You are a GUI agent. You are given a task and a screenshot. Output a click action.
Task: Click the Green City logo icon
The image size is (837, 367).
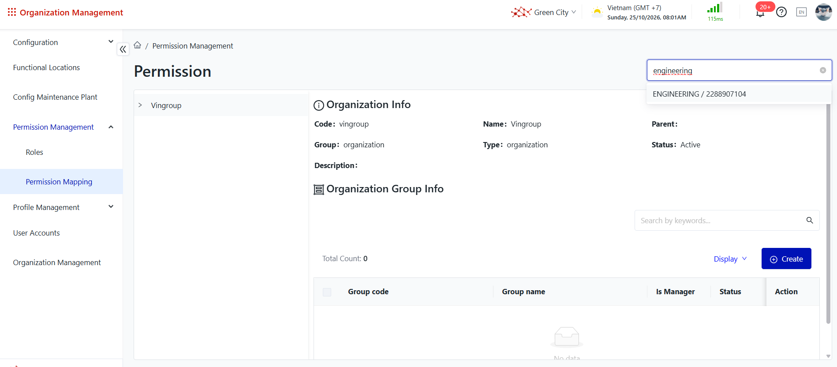tap(521, 12)
